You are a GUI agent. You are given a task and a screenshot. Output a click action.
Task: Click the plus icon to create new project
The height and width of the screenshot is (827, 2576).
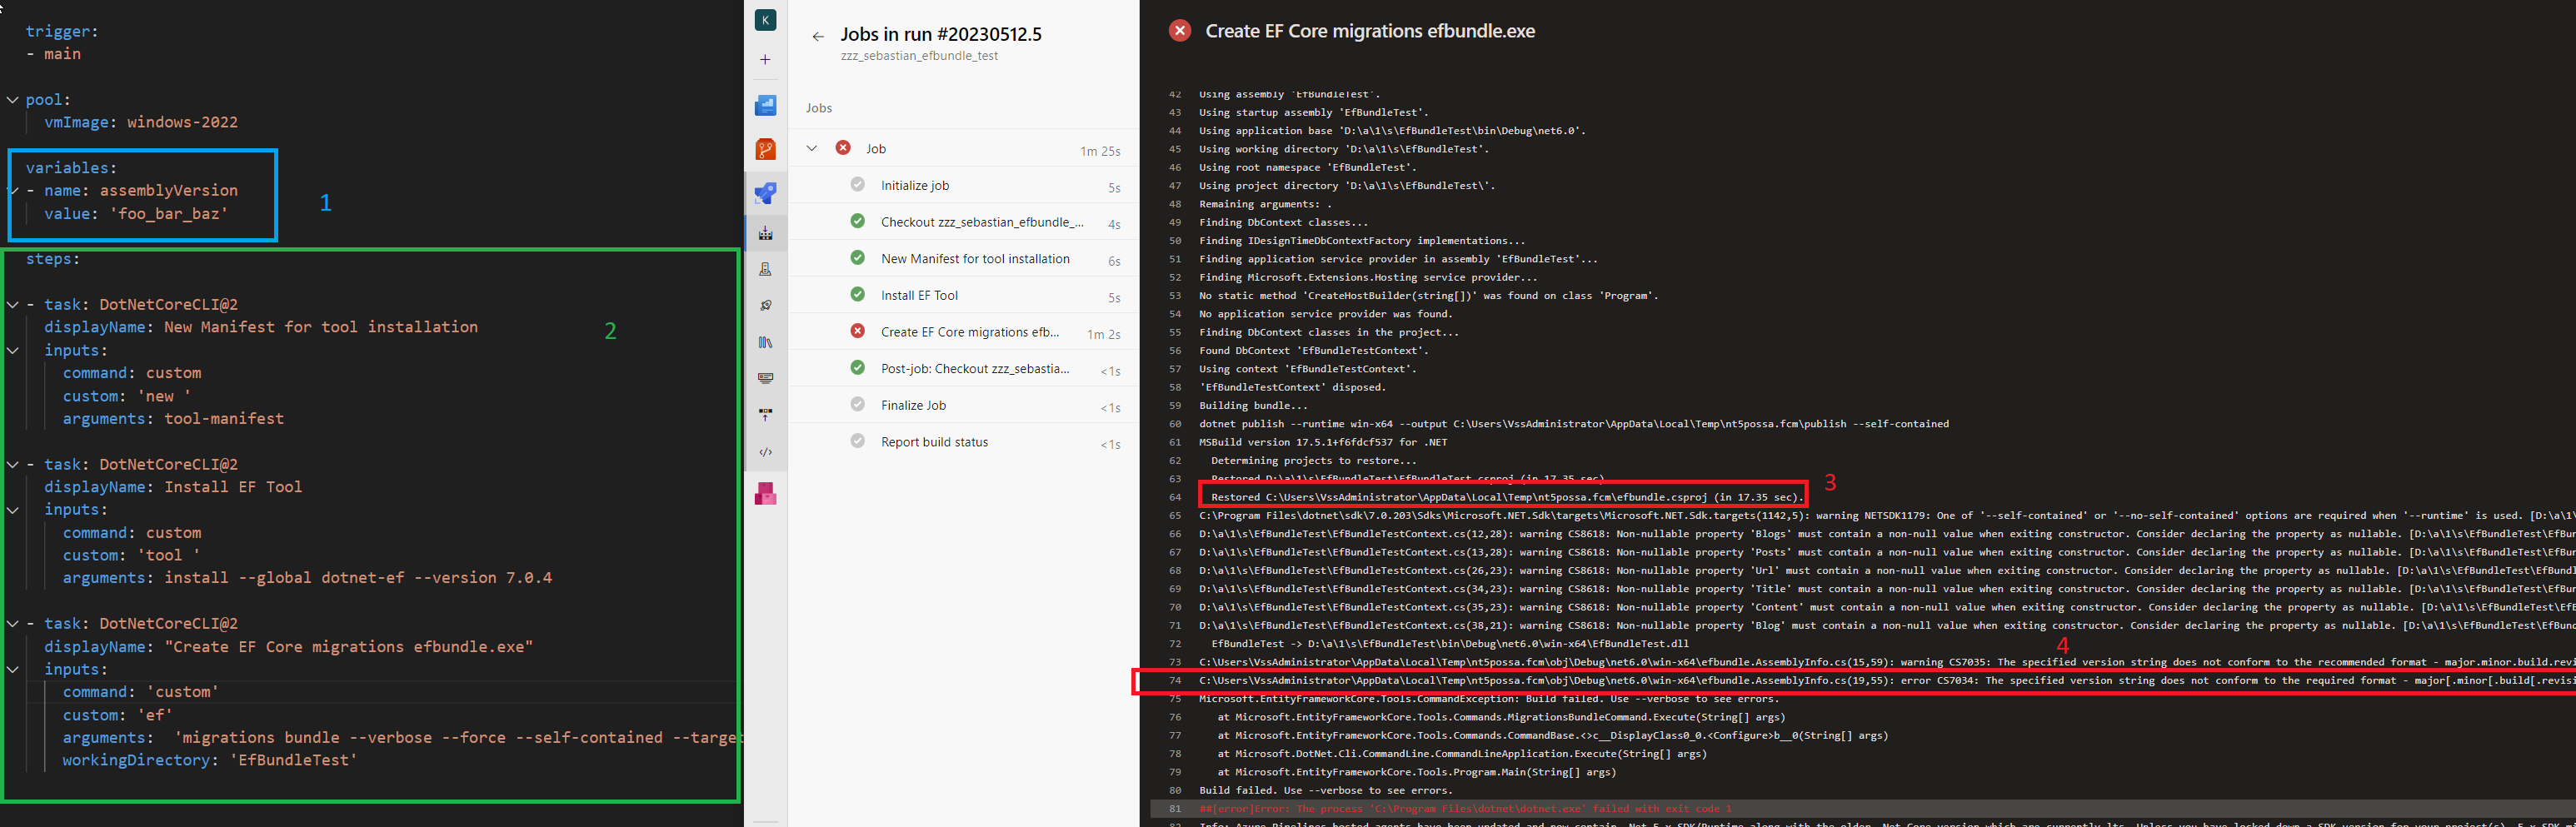click(765, 60)
